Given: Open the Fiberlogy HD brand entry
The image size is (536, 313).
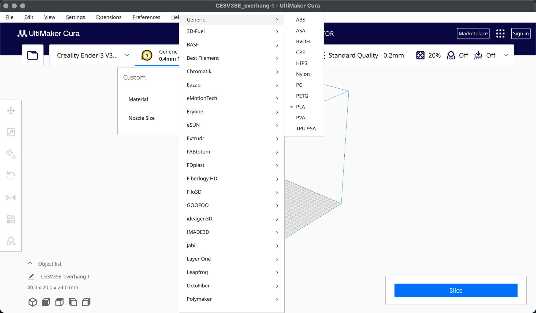Looking at the screenshot, I should pyautogui.click(x=232, y=179).
